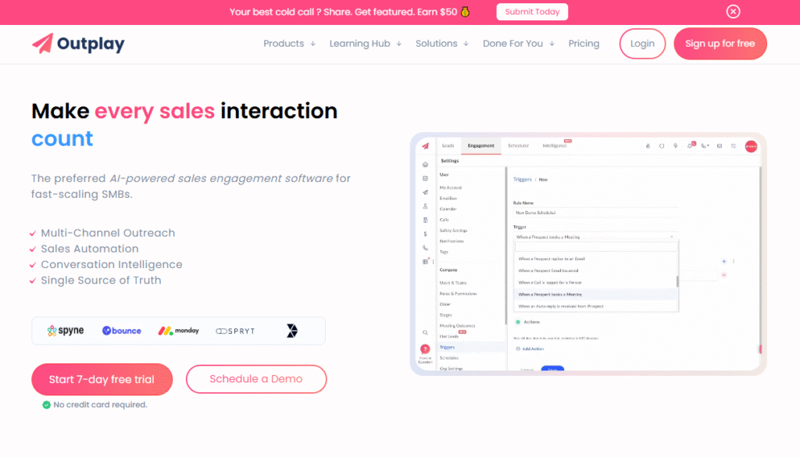Select 'When a Prospect replies to an Email'
The width and height of the screenshot is (800, 458).
click(x=596, y=259)
